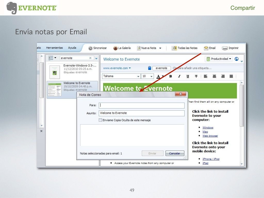Open the font size 10 dropdown
This screenshot has width=264, height=198.
(x=151, y=76)
